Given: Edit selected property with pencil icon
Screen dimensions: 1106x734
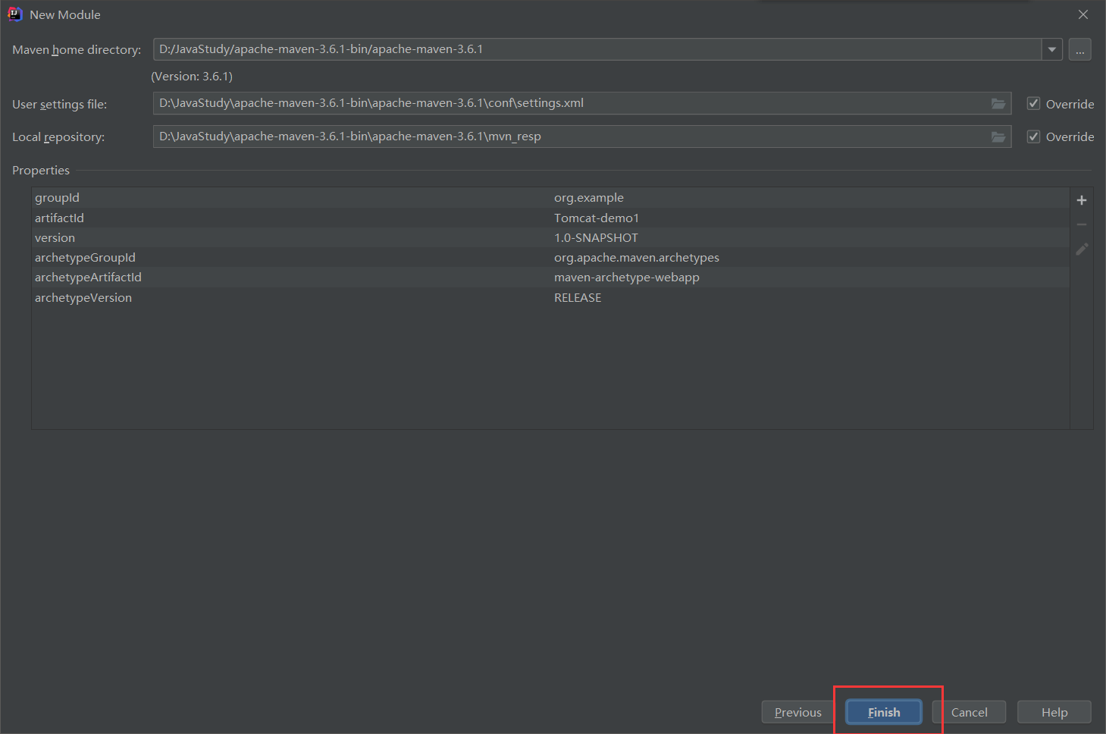Looking at the screenshot, I should pos(1082,249).
